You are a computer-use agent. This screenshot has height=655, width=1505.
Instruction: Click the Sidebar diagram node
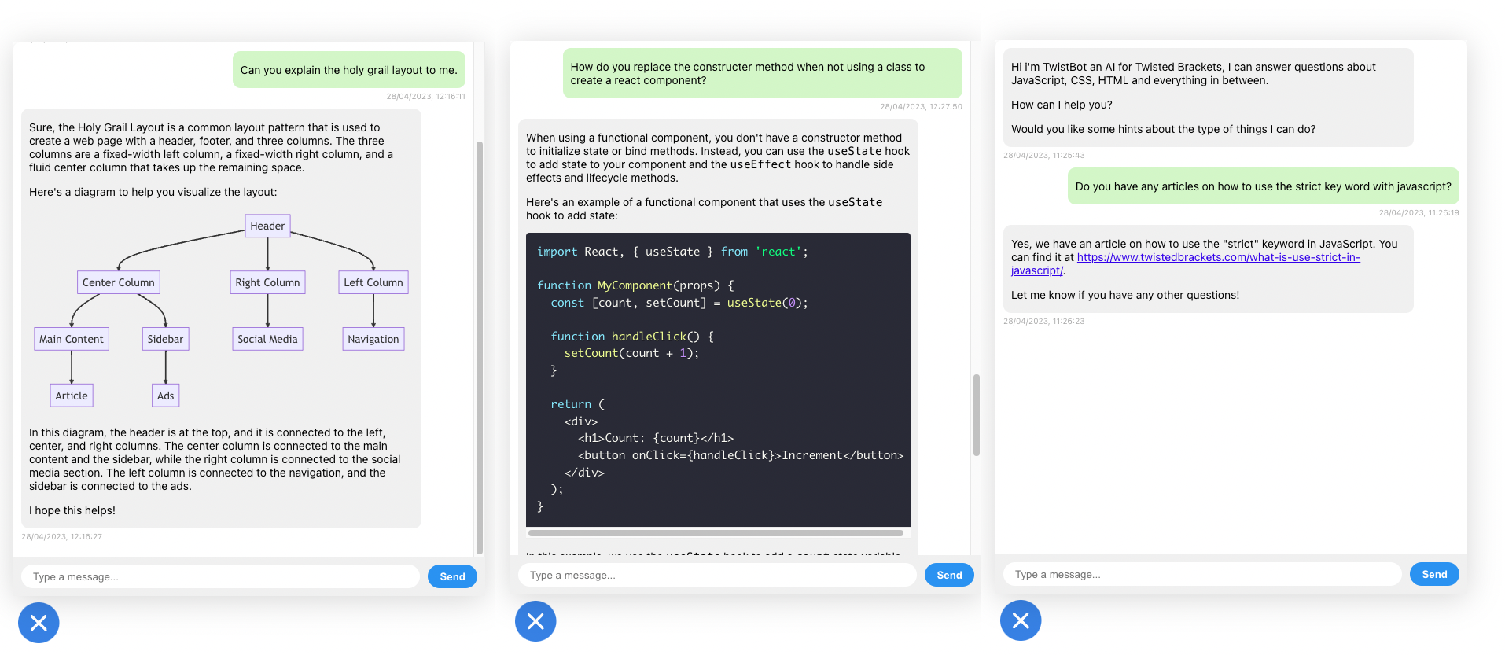[165, 339]
